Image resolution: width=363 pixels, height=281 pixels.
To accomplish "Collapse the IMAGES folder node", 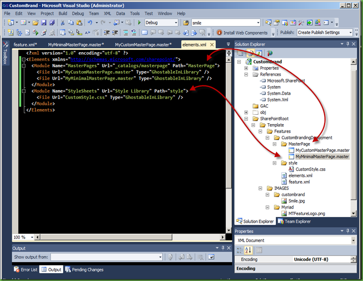I will tap(261, 188).
